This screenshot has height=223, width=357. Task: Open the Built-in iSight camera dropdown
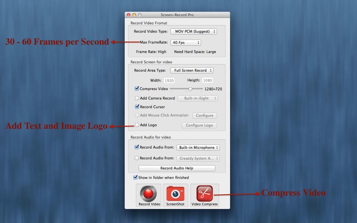click(198, 98)
